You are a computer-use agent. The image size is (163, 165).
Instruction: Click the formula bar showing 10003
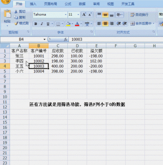click(116, 40)
